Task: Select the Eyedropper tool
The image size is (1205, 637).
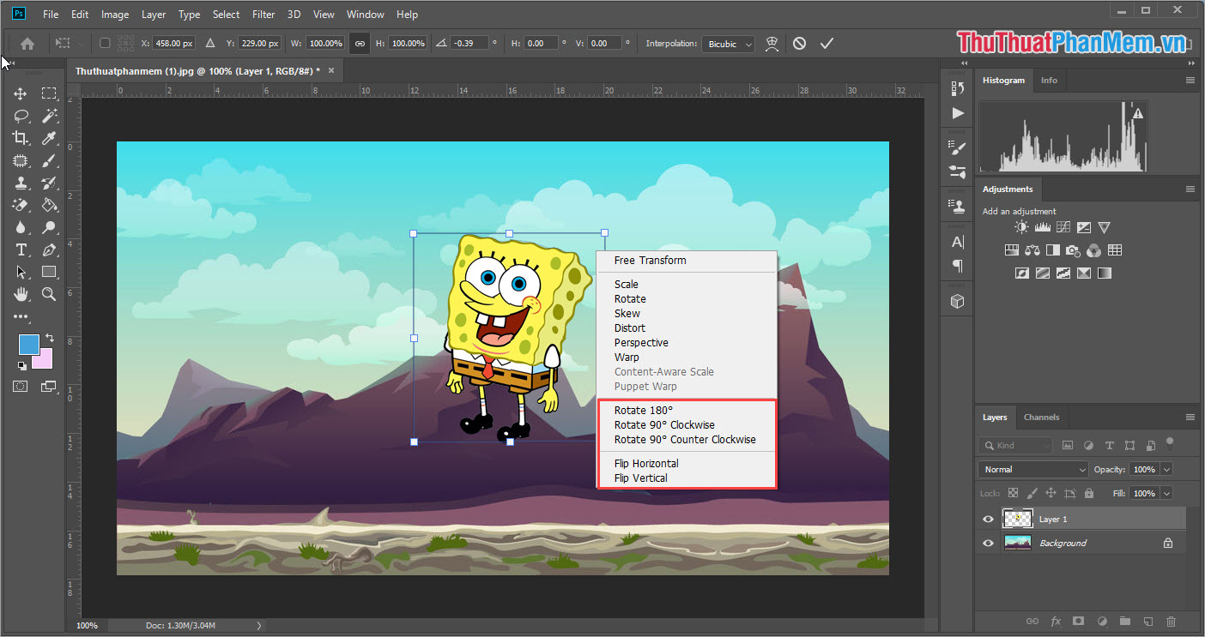Action: [49, 137]
